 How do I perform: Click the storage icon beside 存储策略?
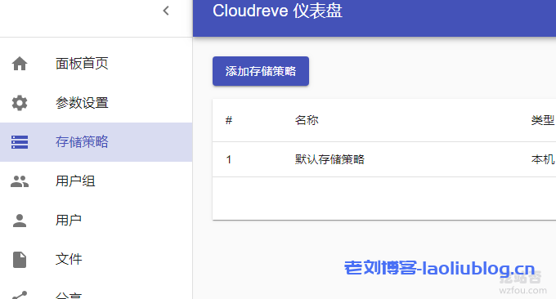[20, 142]
